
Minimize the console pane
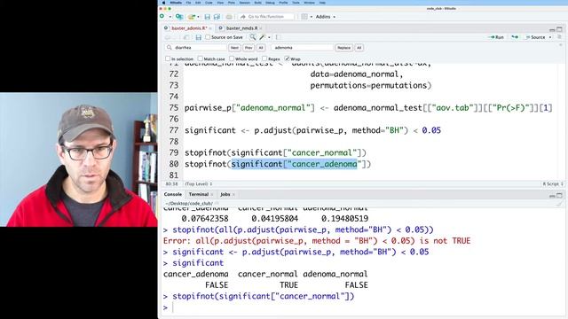tap(552, 196)
